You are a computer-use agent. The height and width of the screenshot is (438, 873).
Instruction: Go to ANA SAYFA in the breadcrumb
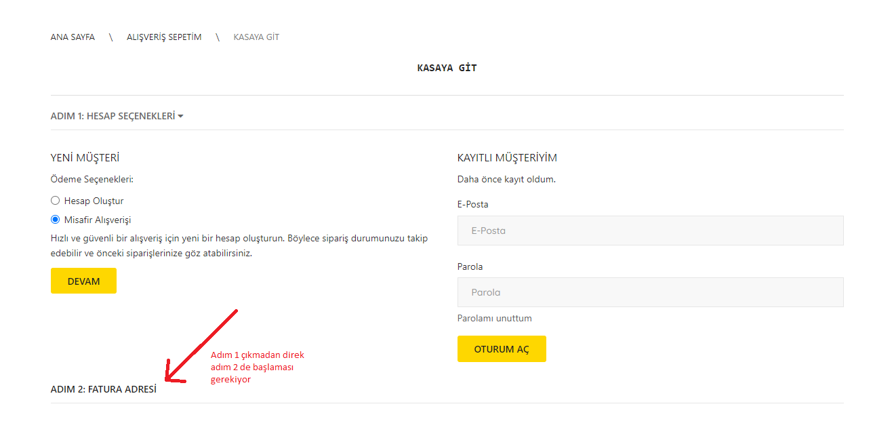73,37
